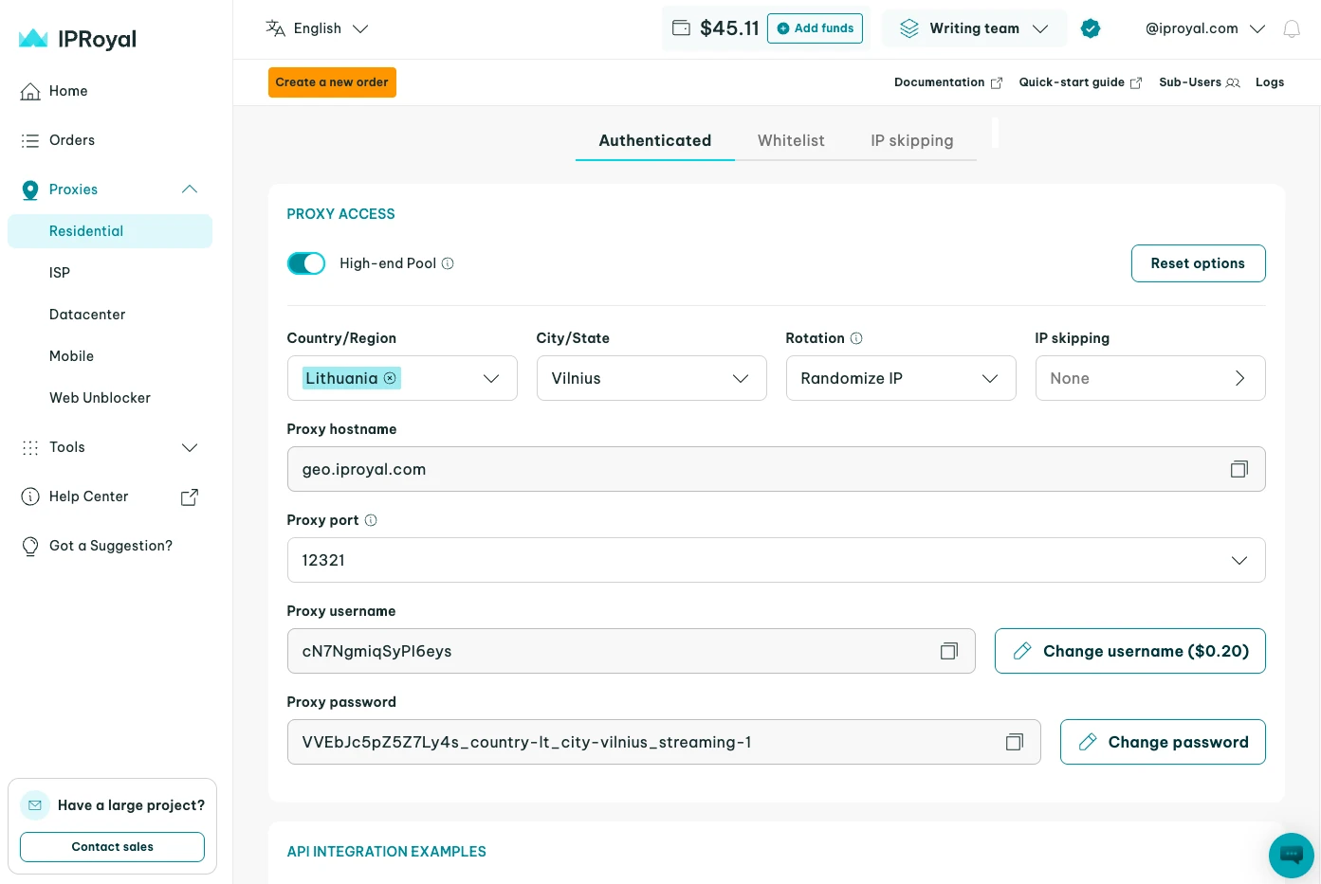The image size is (1321, 884).
Task: Copy the proxy hostname geo.iproyal.com
Action: point(1238,469)
